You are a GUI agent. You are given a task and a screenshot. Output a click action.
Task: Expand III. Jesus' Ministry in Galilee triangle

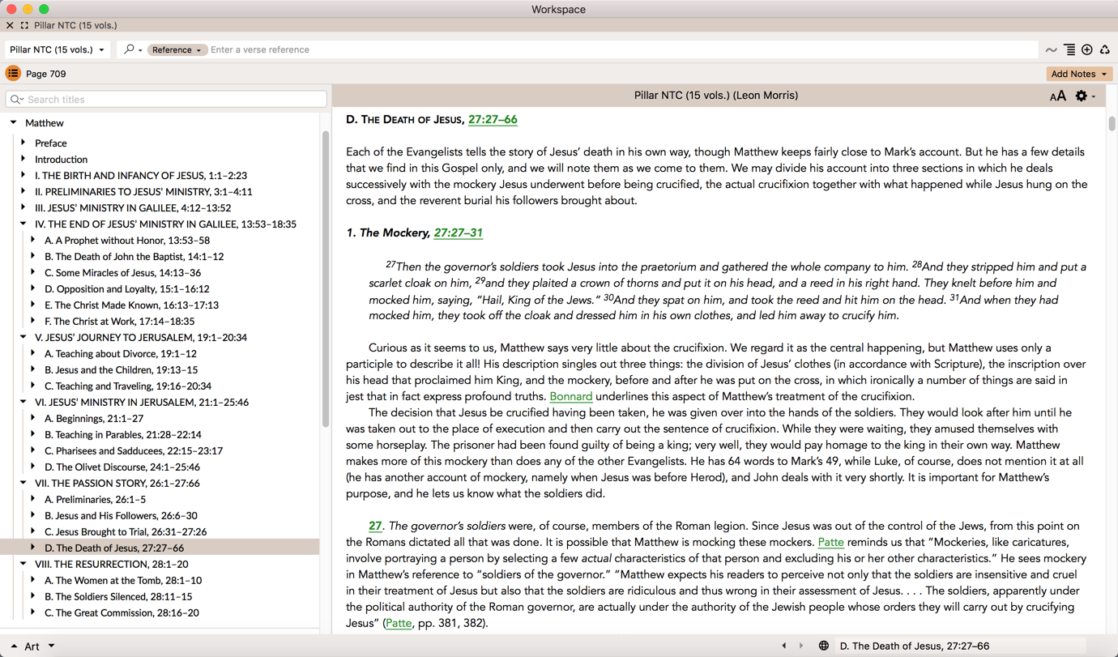23,207
